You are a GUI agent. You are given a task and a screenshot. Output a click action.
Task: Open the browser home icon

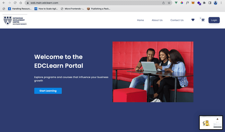21,3
